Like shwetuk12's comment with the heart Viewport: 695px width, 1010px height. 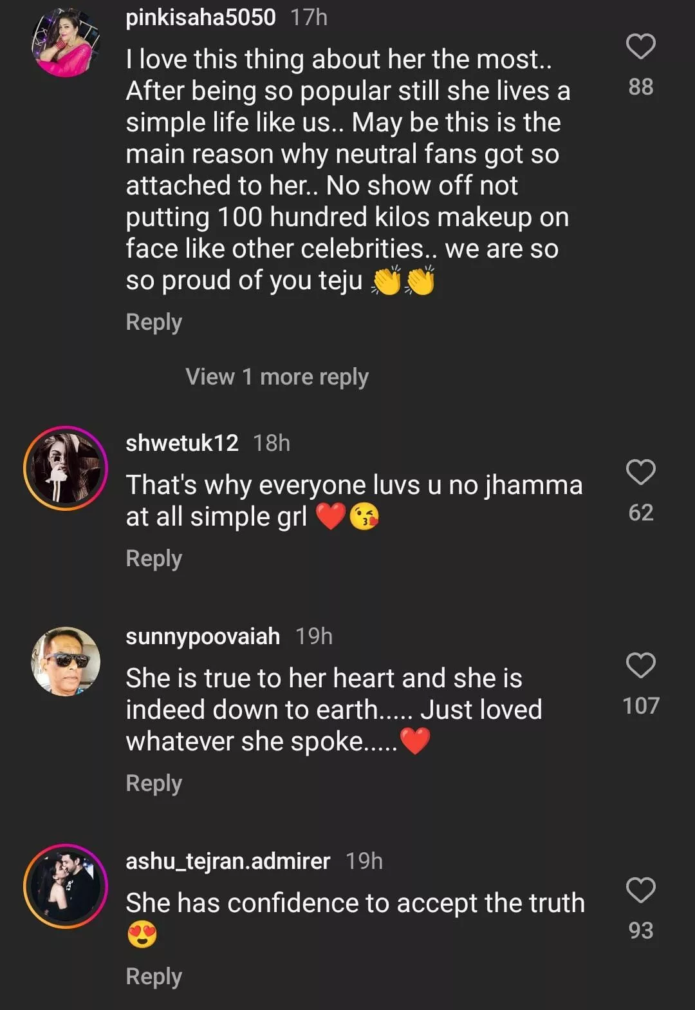click(x=640, y=472)
